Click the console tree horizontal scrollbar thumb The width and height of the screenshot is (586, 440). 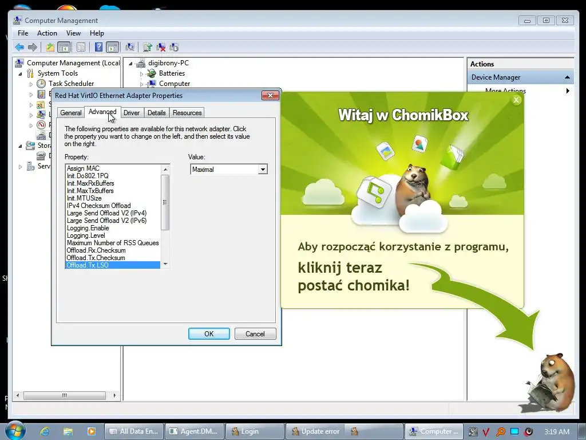coord(65,395)
